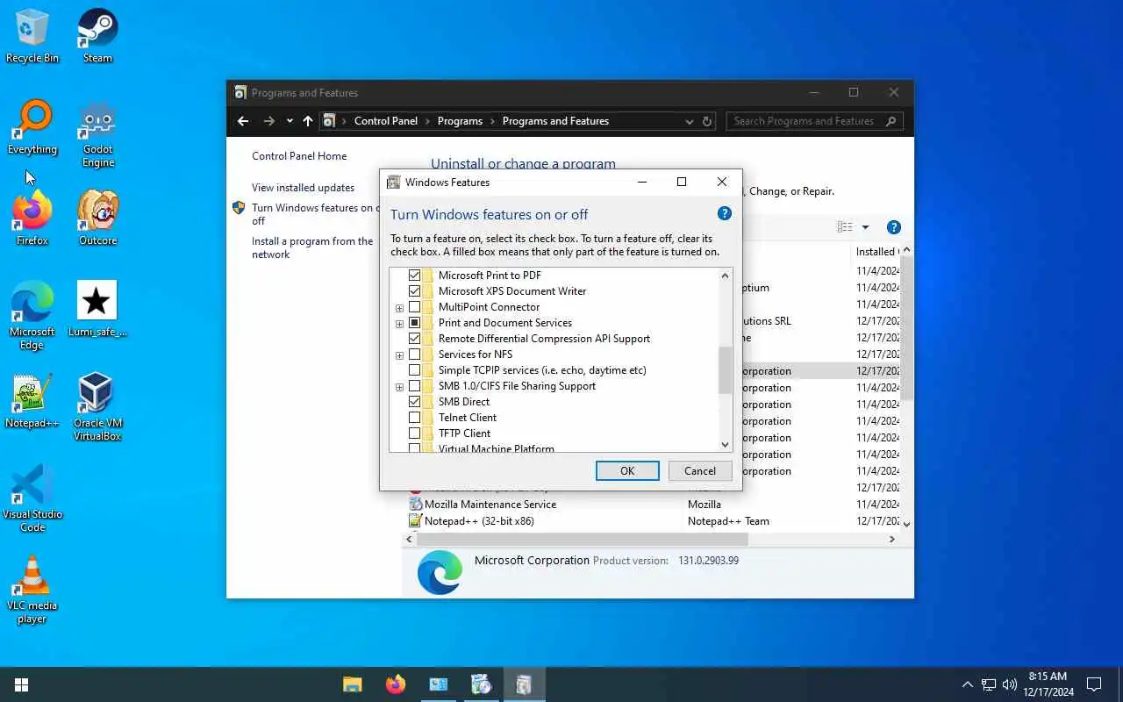Uncheck Microsoft Print to PDF
Screen dimensions: 1123x702
[414, 276]
